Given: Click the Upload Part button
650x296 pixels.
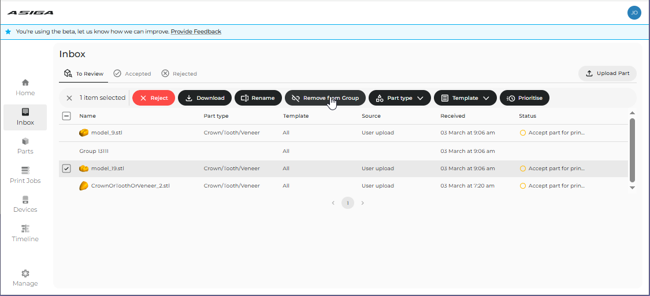Looking at the screenshot, I should click(607, 73).
